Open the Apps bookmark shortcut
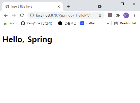Screen dimensions: 140x103 click(10, 23)
